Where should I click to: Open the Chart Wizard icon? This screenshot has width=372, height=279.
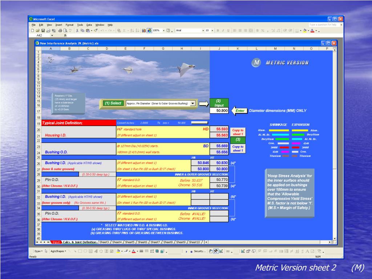point(144,31)
